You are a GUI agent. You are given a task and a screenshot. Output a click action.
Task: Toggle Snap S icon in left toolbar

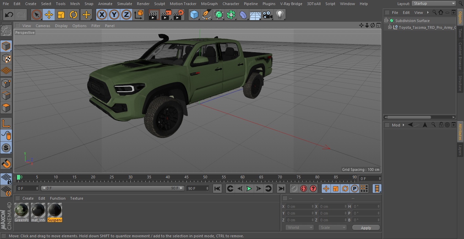point(6,148)
